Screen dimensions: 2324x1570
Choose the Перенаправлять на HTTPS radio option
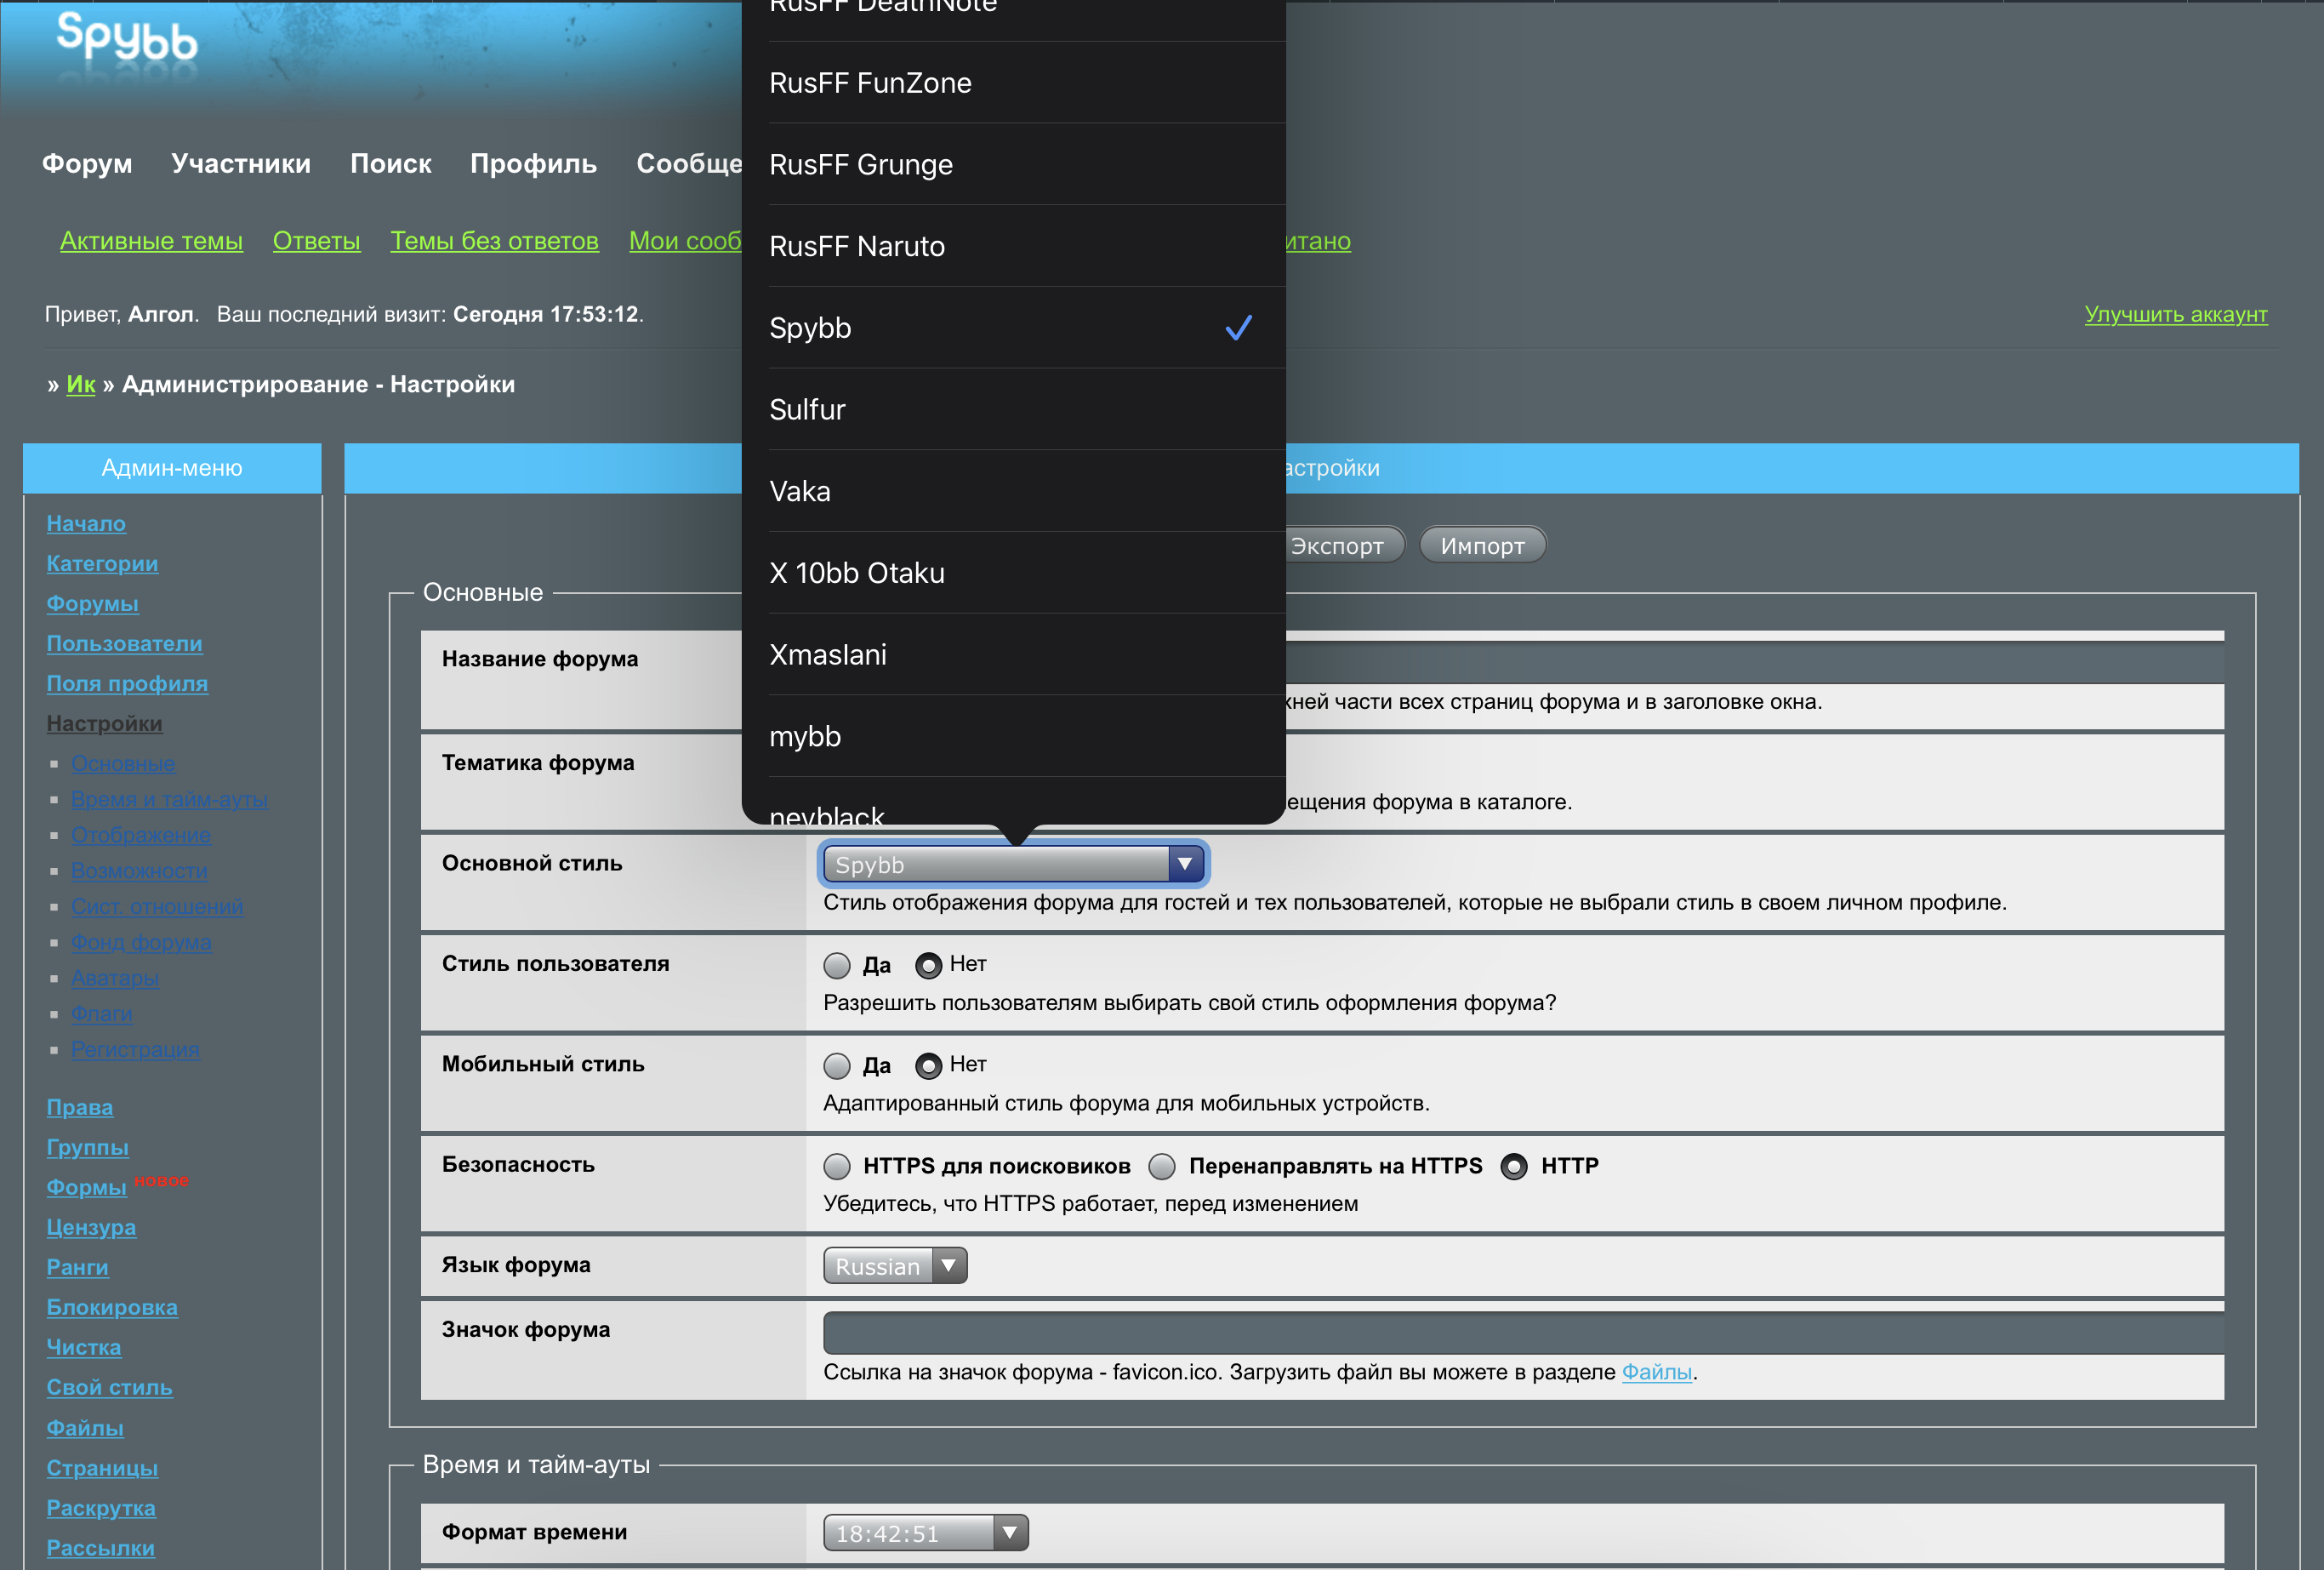[x=1162, y=1167]
